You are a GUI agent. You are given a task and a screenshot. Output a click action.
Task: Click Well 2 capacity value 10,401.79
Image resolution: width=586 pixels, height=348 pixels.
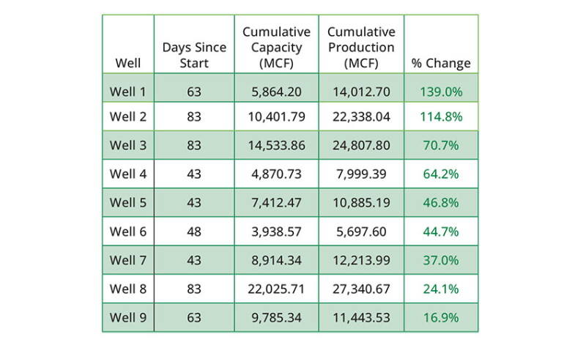(x=277, y=116)
